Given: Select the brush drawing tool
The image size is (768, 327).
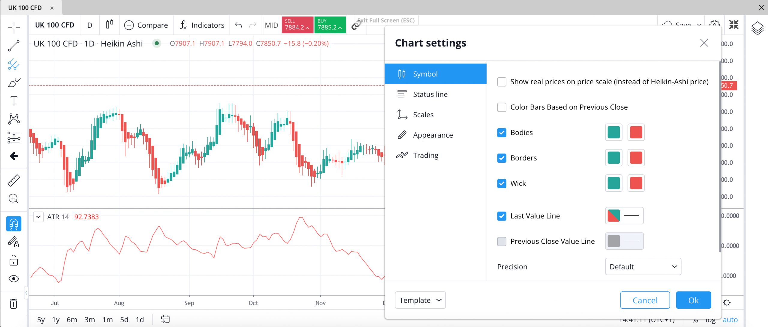Looking at the screenshot, I should click(x=14, y=82).
